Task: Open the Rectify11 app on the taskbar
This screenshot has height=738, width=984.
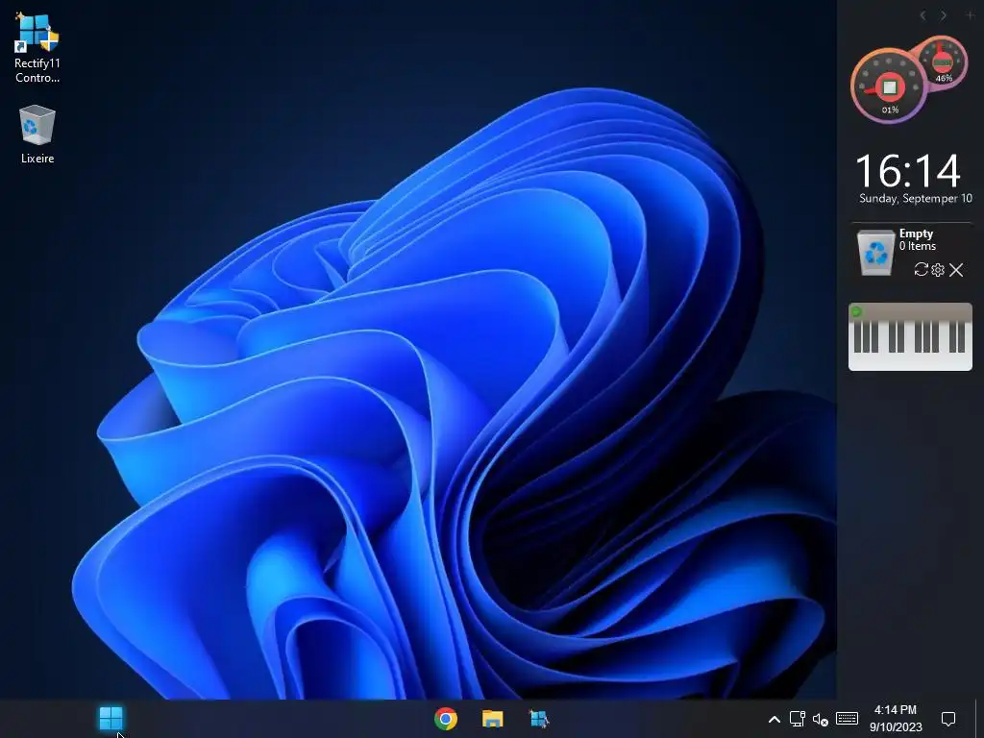Action: [x=539, y=719]
